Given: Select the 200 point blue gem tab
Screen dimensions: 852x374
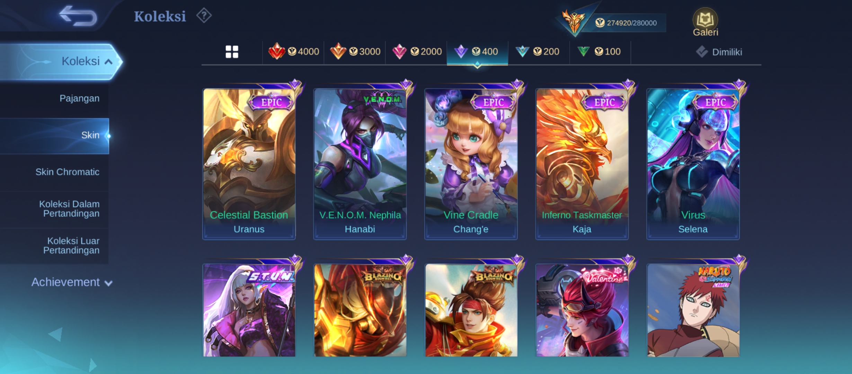Looking at the screenshot, I should pos(539,52).
